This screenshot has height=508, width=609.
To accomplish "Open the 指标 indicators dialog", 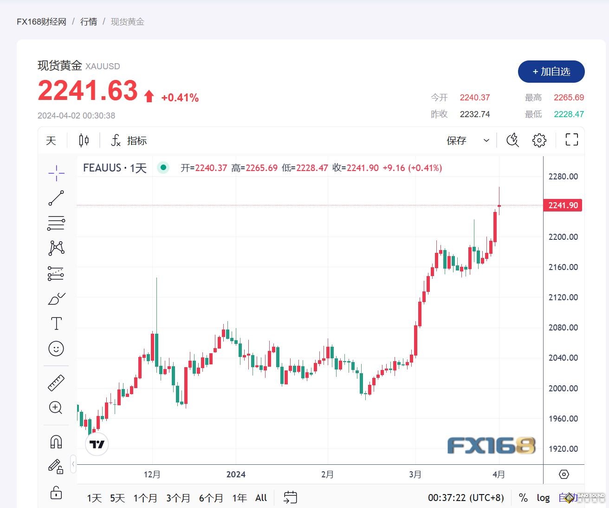I will tap(129, 140).
